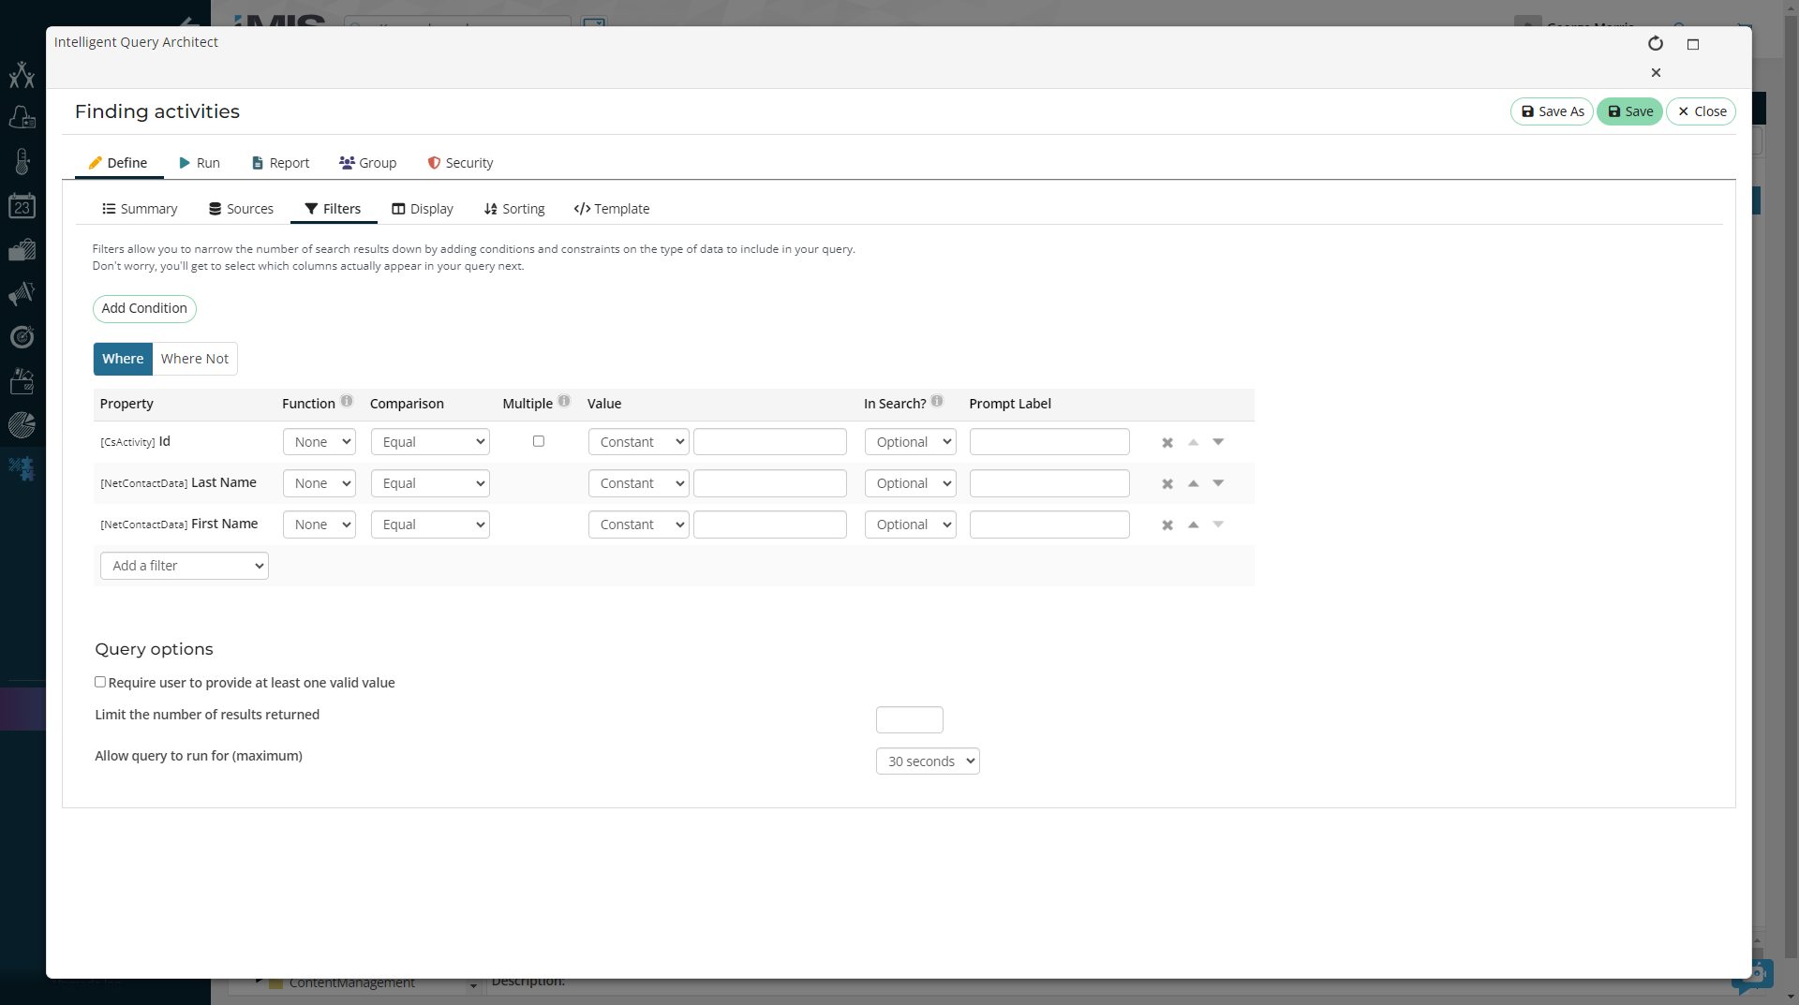Check Require user to provide valid value

tap(100, 682)
